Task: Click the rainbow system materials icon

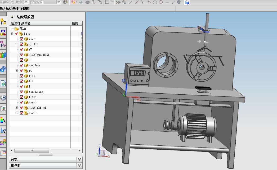Action: [3, 120]
